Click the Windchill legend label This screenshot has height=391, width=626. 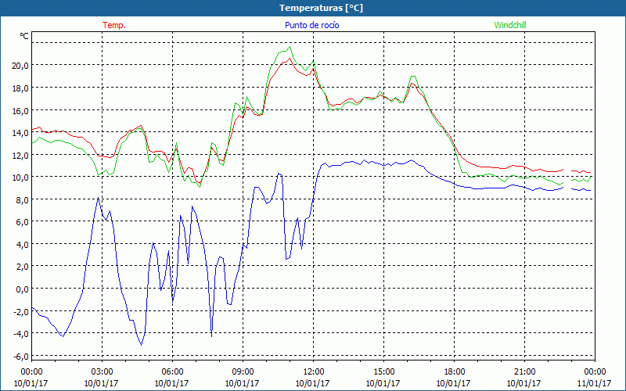coord(510,25)
